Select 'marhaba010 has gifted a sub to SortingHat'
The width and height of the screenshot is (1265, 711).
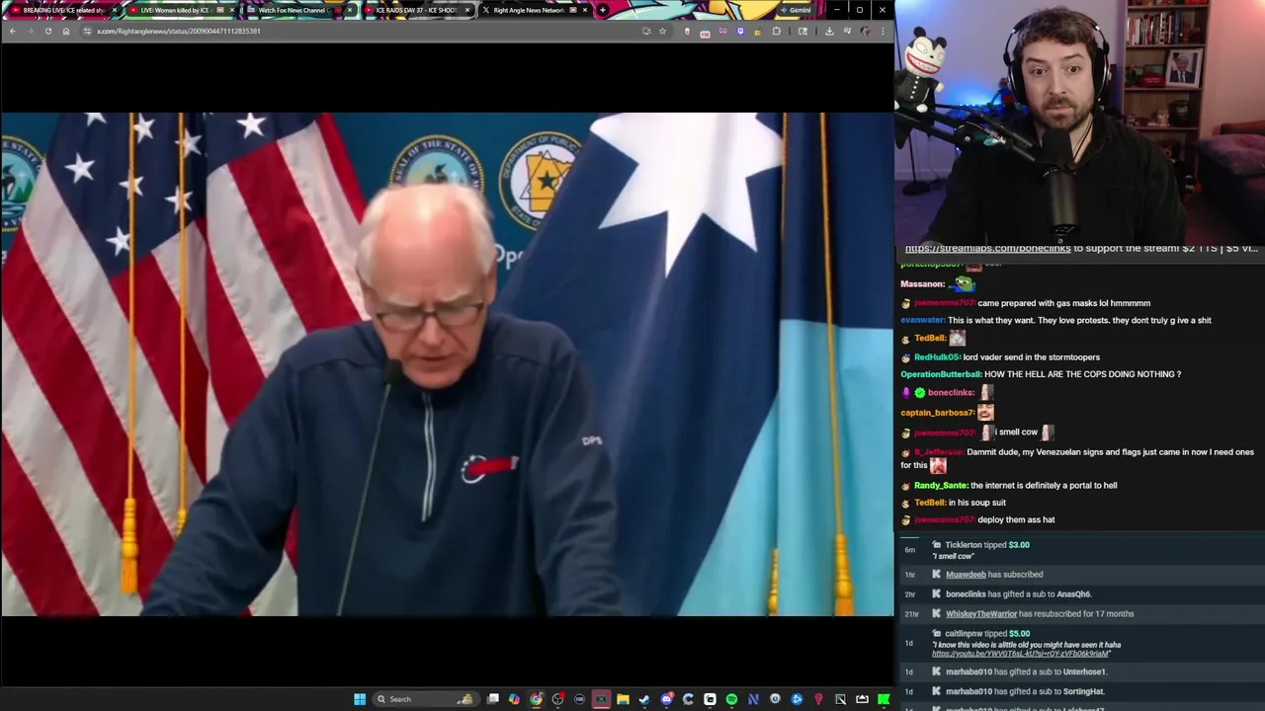[1079, 691]
